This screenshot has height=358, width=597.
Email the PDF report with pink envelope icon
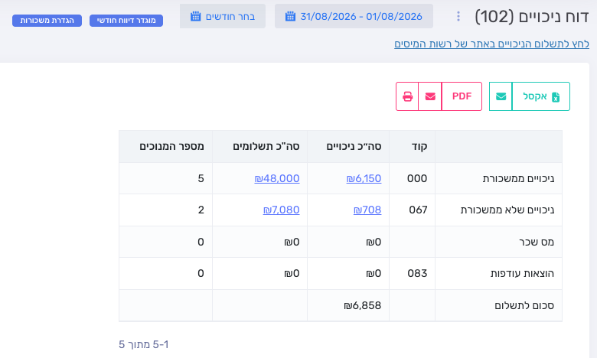(x=430, y=96)
